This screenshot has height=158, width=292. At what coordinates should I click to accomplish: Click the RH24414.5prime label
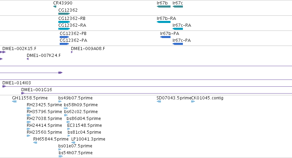[x=44, y=125]
